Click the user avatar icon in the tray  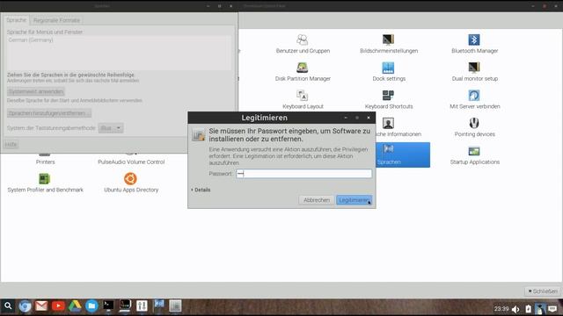pos(540,309)
